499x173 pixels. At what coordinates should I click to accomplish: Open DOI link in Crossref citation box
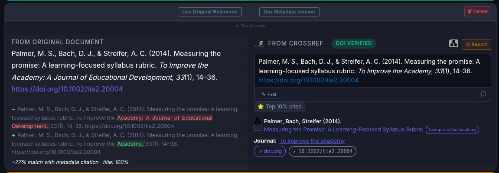(308, 80)
